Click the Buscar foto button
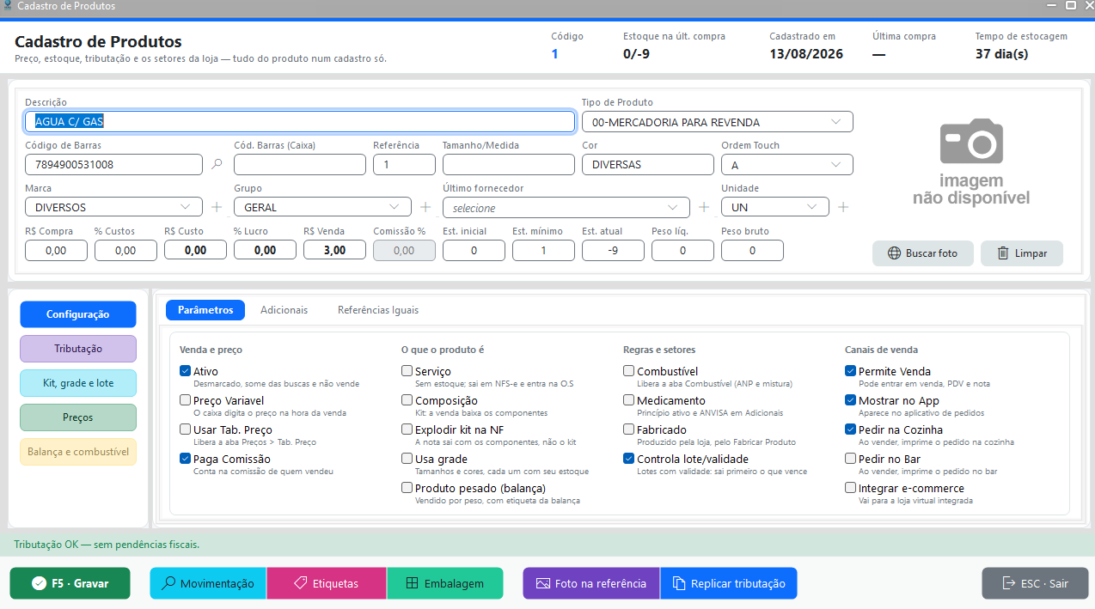The image size is (1095, 609). [923, 253]
